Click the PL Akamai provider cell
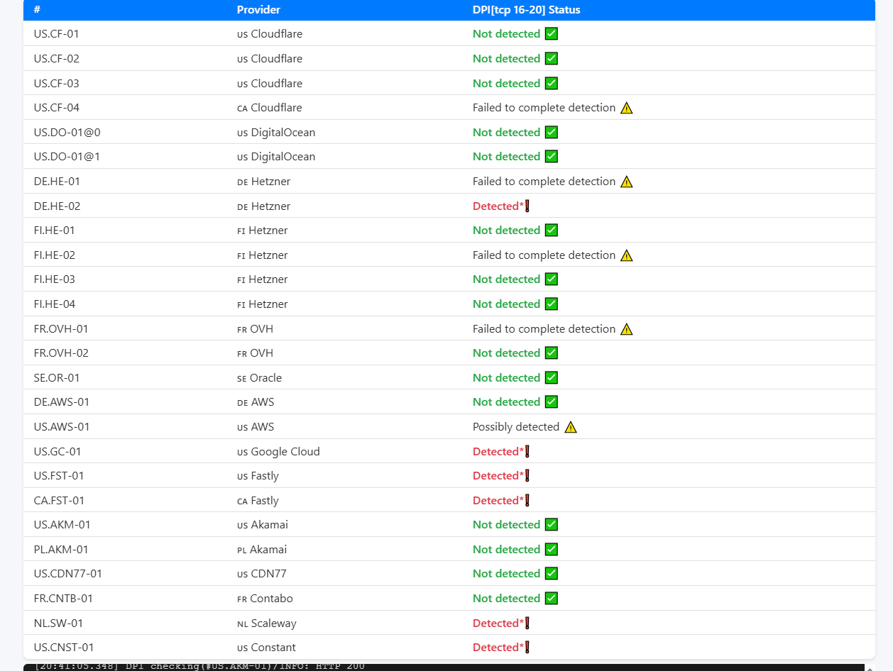The width and height of the screenshot is (893, 671). click(262, 549)
